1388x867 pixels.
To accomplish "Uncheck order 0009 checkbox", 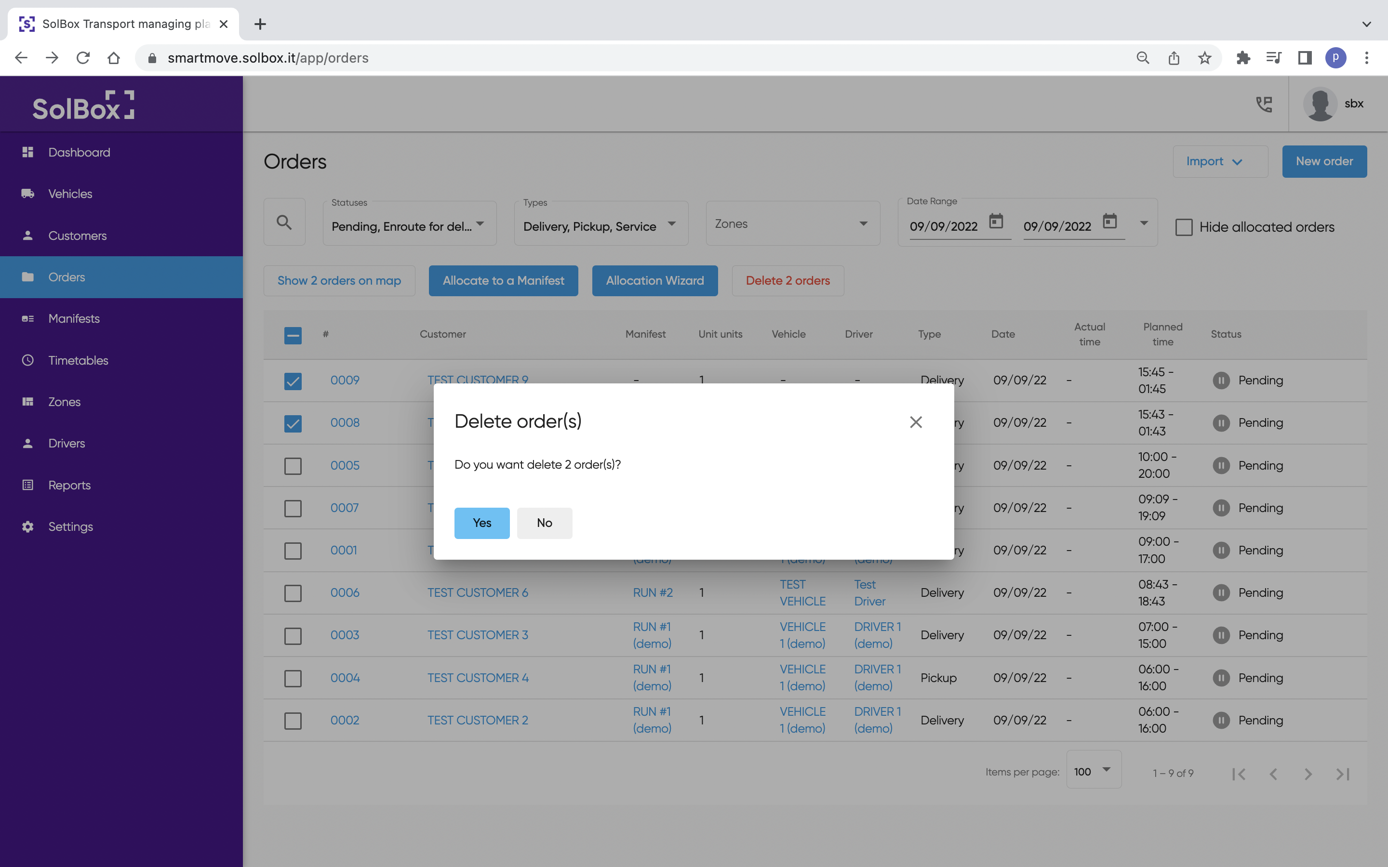I will [x=293, y=381].
